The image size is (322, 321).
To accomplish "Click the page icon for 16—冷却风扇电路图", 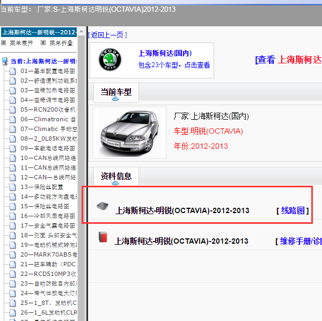I will click(x=13, y=216).
